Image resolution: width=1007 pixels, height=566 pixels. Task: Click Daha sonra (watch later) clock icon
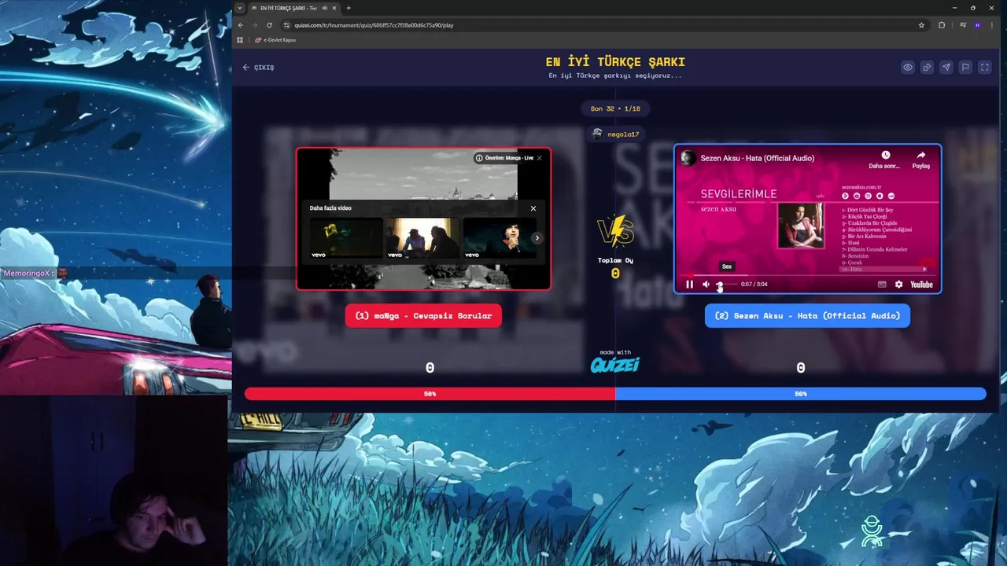pyautogui.click(x=885, y=156)
